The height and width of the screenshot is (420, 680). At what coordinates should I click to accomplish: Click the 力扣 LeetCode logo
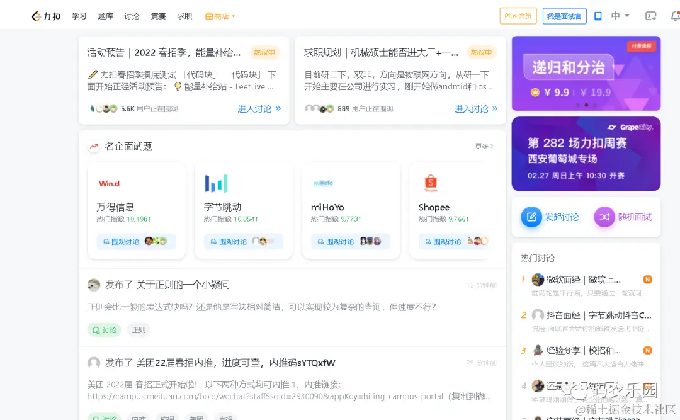(45, 16)
